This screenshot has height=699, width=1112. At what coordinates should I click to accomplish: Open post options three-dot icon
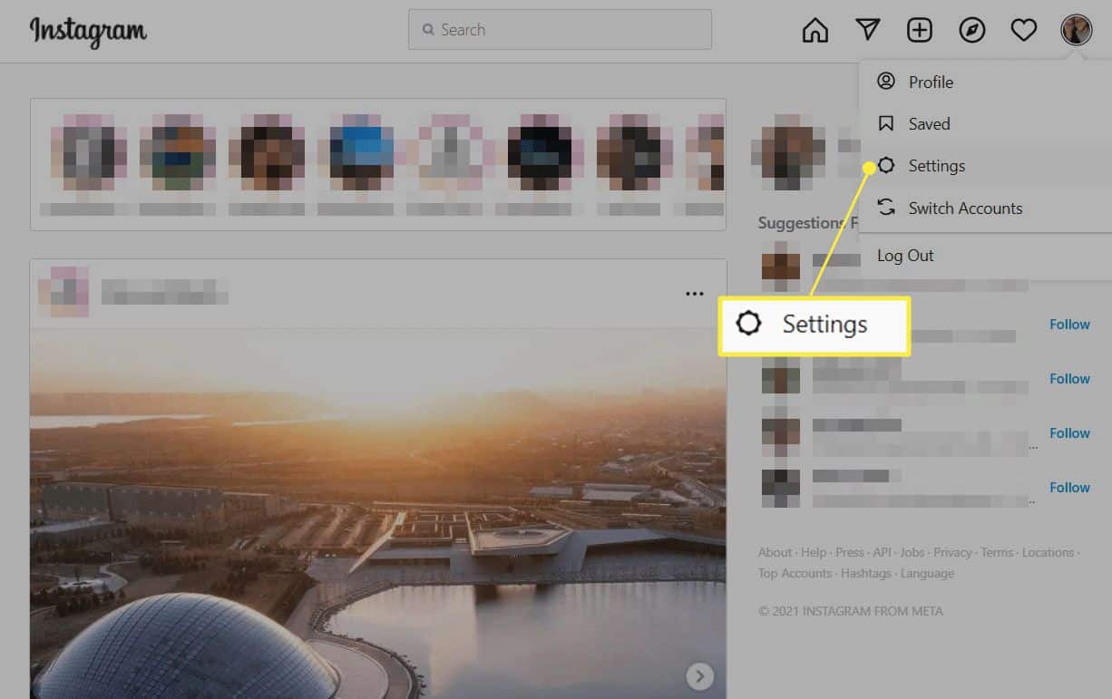click(695, 294)
